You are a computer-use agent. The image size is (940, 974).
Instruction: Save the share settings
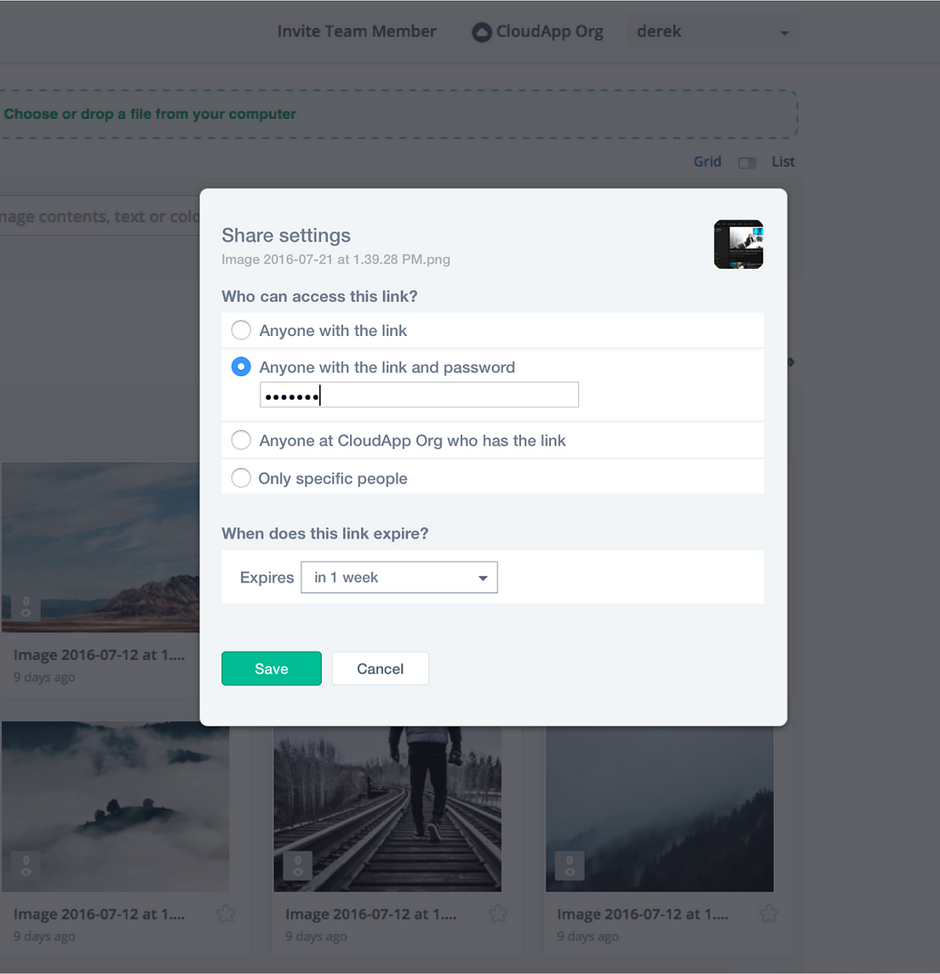272,669
